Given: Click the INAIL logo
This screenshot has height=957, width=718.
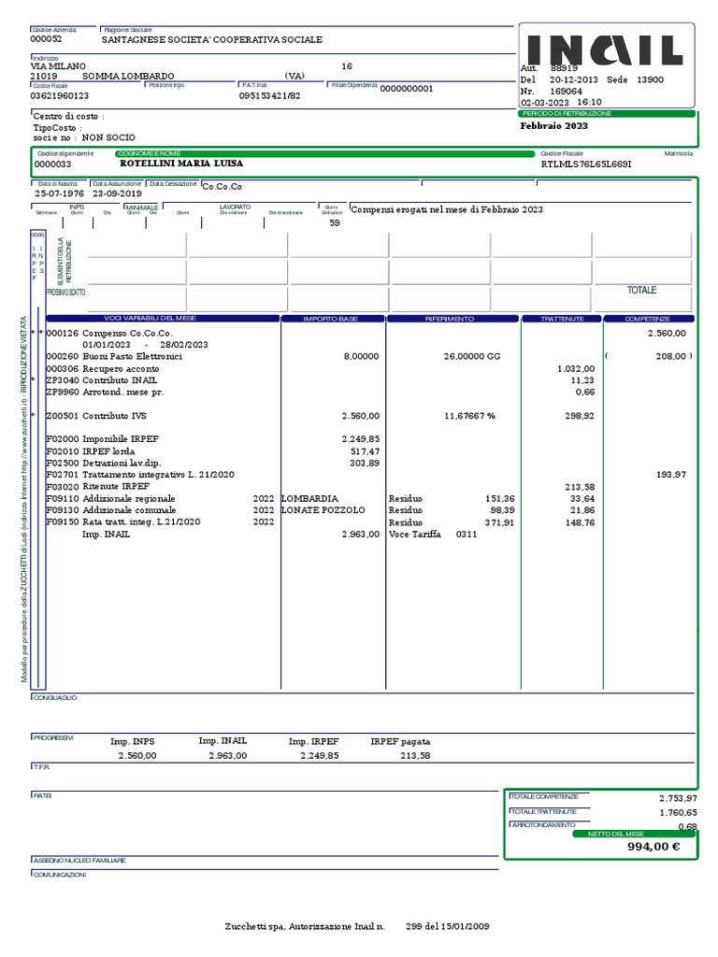Looking at the screenshot, I should pyautogui.click(x=605, y=50).
